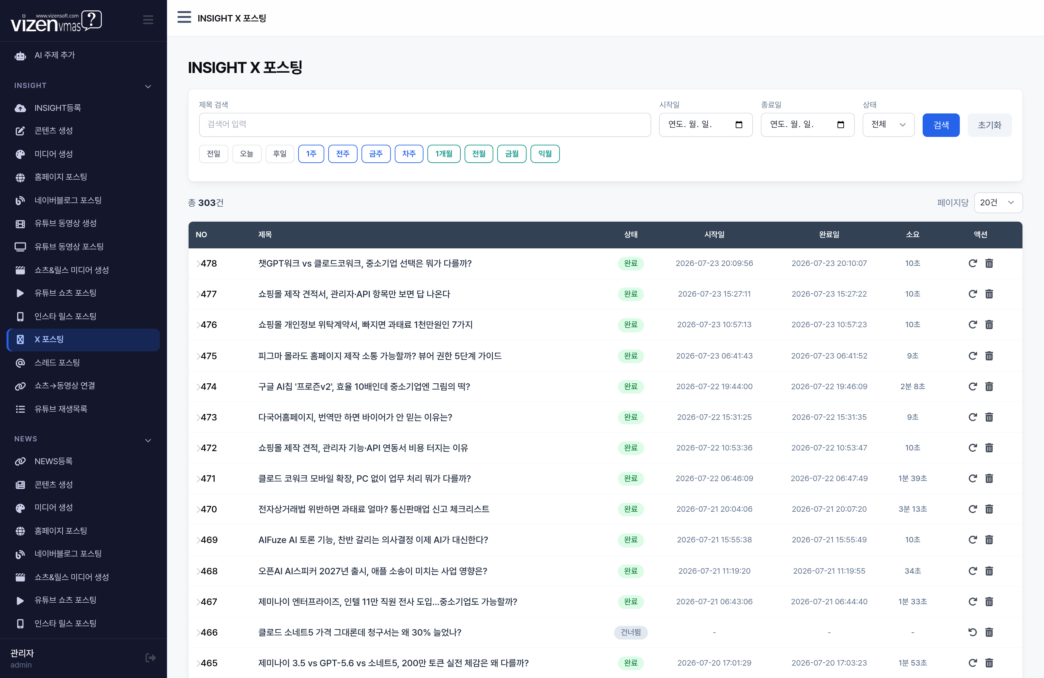1044x678 pixels.
Task: Expand row 474 details chevron
Action: pos(198,387)
